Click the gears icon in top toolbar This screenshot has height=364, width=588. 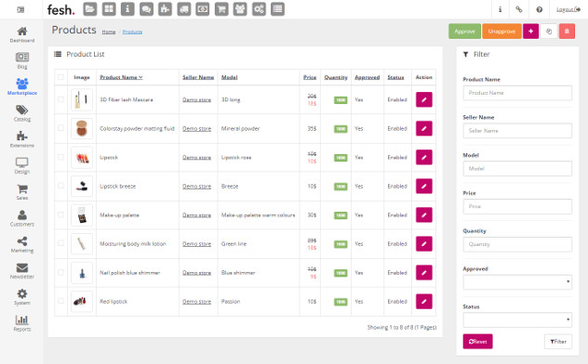[259, 9]
